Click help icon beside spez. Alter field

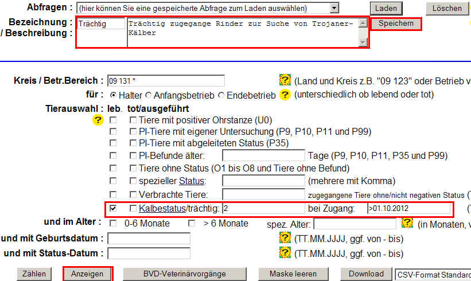(407, 223)
